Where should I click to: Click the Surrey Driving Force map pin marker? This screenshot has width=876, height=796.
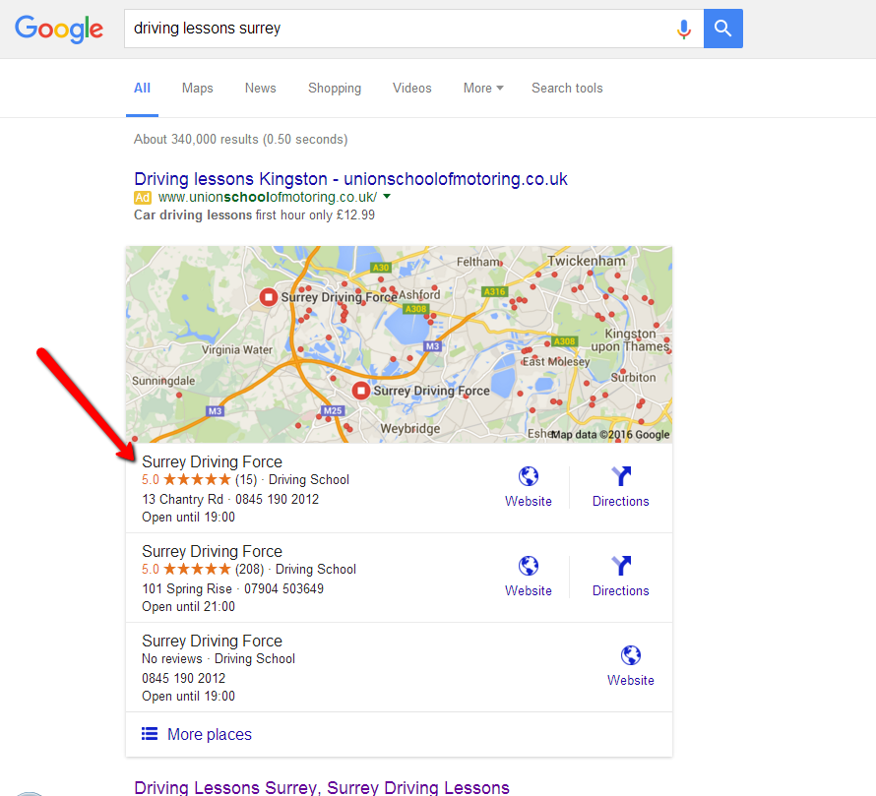coord(360,390)
